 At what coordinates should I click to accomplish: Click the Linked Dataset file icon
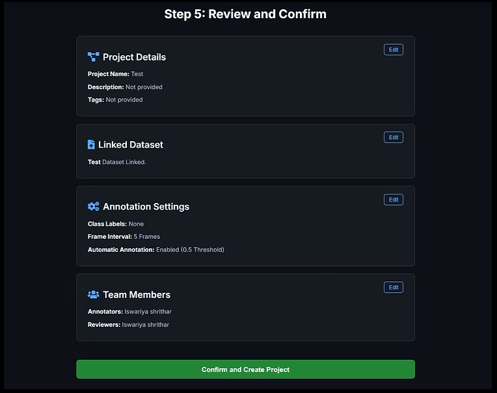[x=91, y=144]
